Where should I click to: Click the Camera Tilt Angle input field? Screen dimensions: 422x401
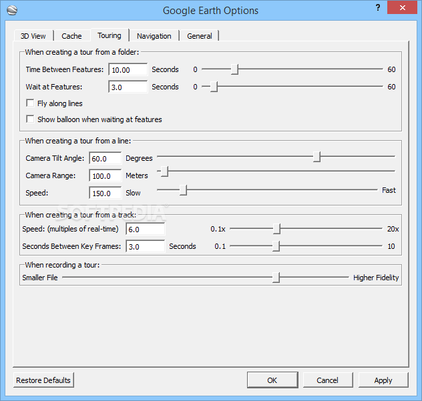coord(105,158)
